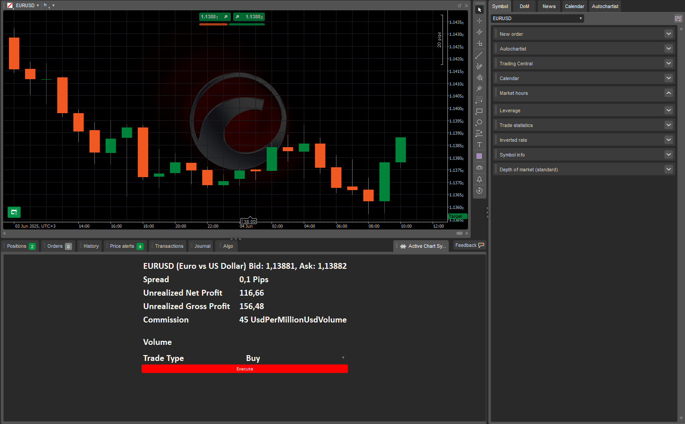Open the h1 timeframe dropdown
685x424 pixels.
[49, 5]
